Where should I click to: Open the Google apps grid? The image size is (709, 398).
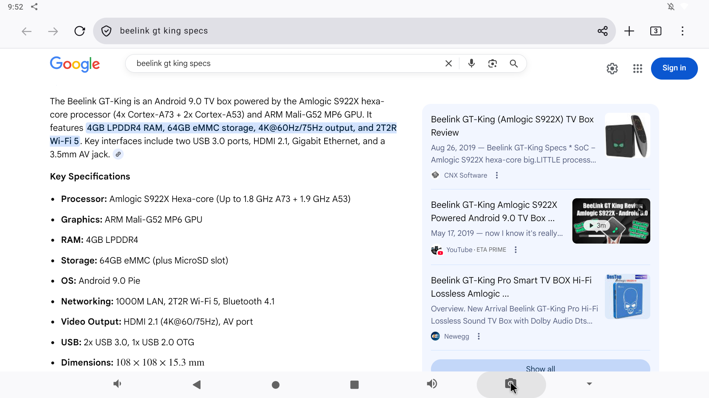pyautogui.click(x=637, y=69)
